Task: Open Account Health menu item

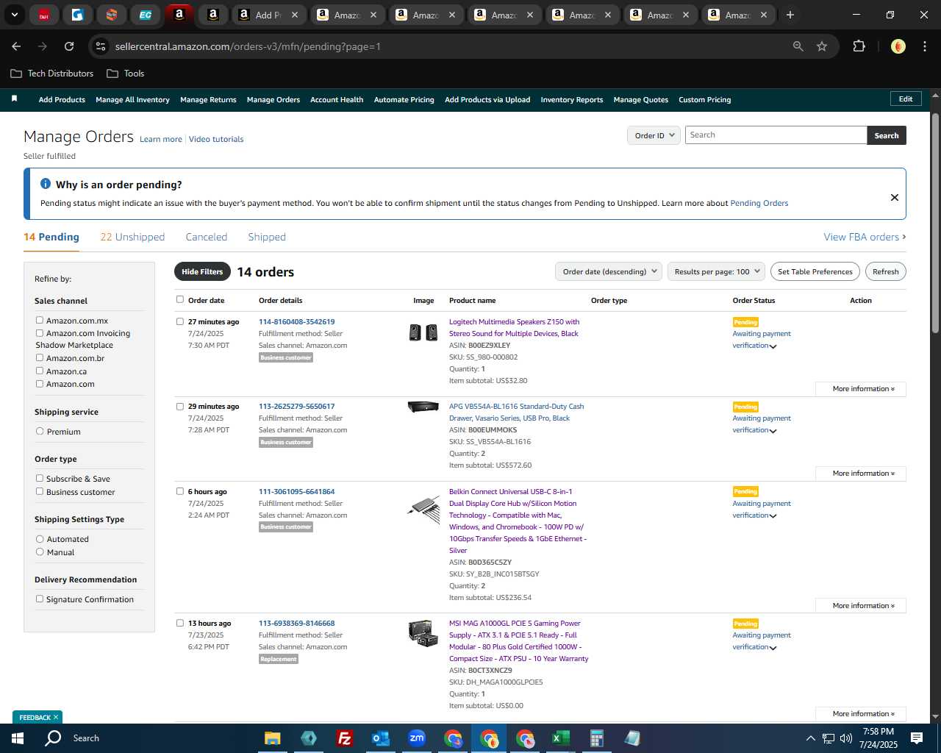Action: click(337, 100)
